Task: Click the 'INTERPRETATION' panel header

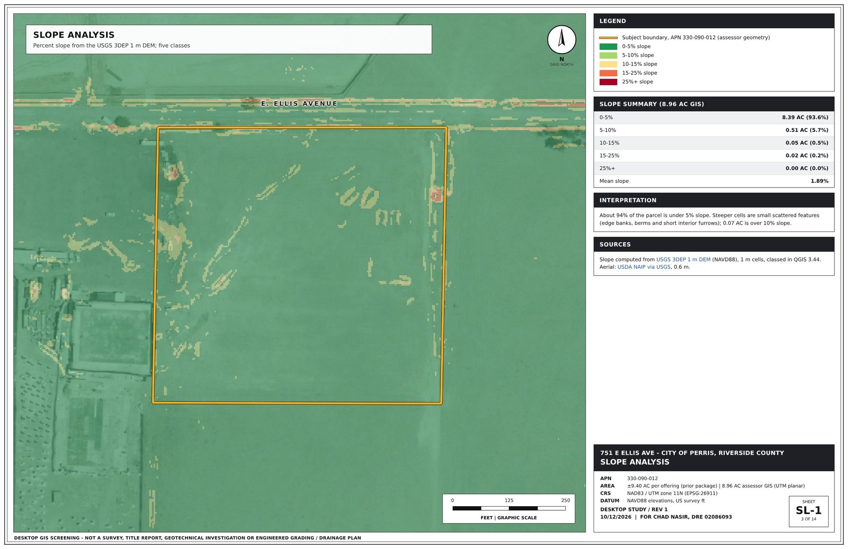Action: pyautogui.click(x=714, y=200)
